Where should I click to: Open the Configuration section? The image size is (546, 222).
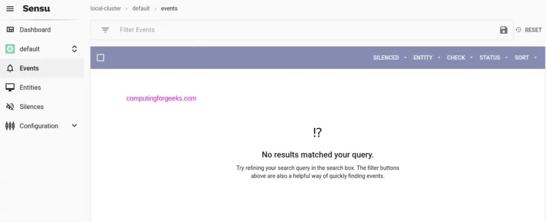(42, 126)
